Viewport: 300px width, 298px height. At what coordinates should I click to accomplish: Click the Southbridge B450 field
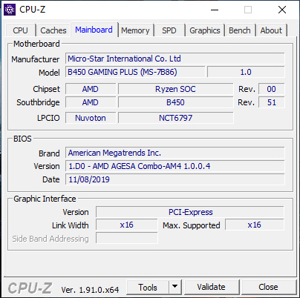(175, 102)
